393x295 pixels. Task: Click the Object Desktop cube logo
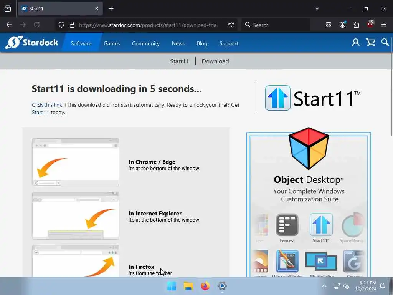pos(309,149)
